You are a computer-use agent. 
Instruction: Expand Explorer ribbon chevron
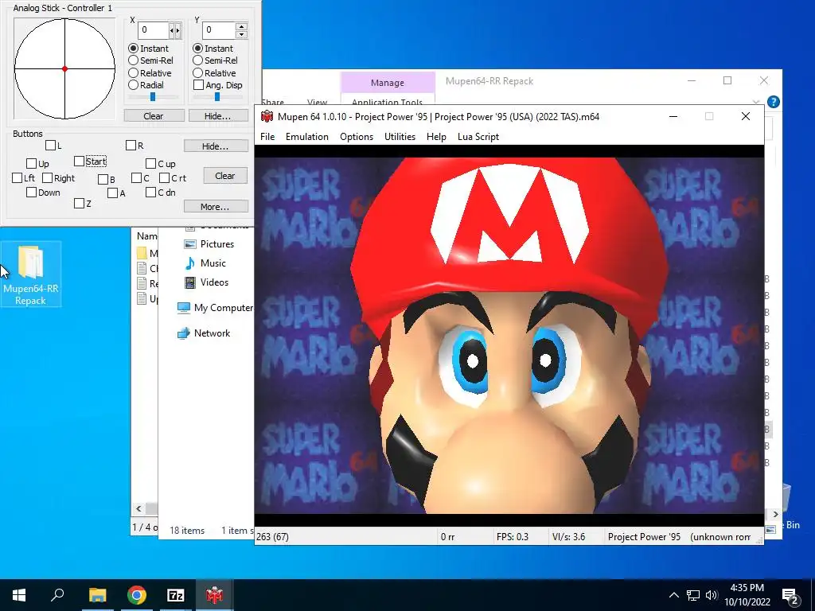coord(756,102)
